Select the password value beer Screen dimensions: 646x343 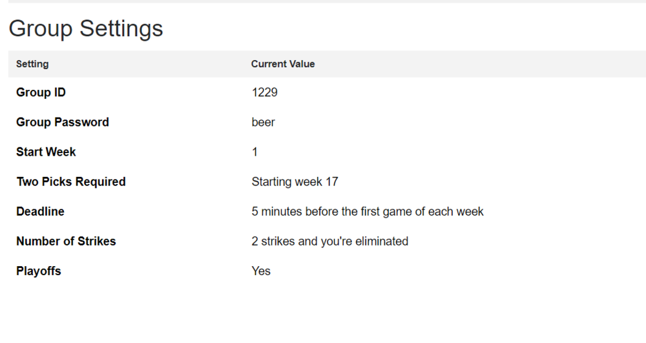click(264, 122)
